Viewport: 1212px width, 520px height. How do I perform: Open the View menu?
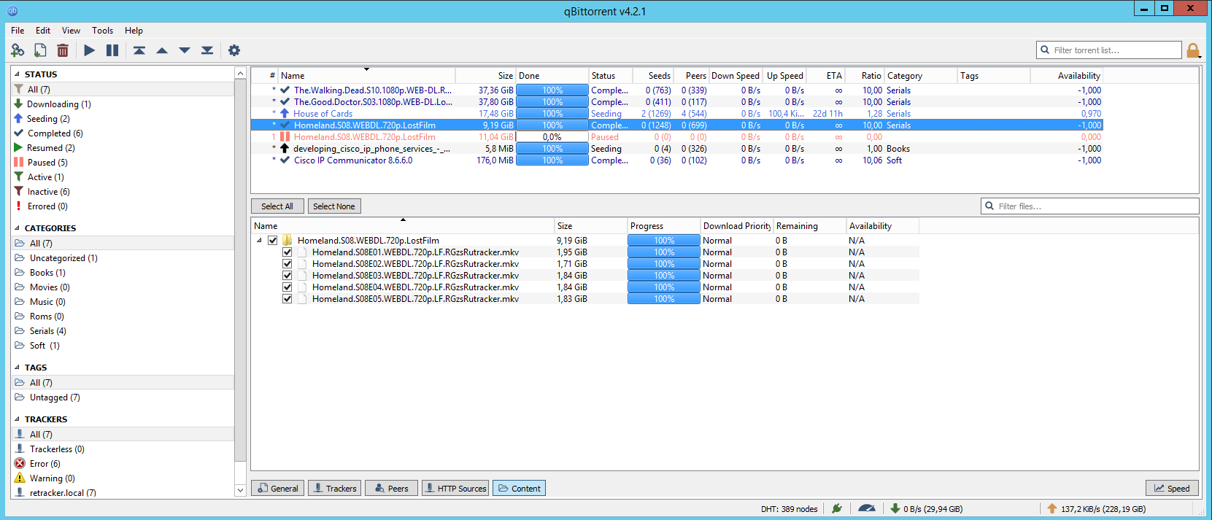click(x=72, y=31)
